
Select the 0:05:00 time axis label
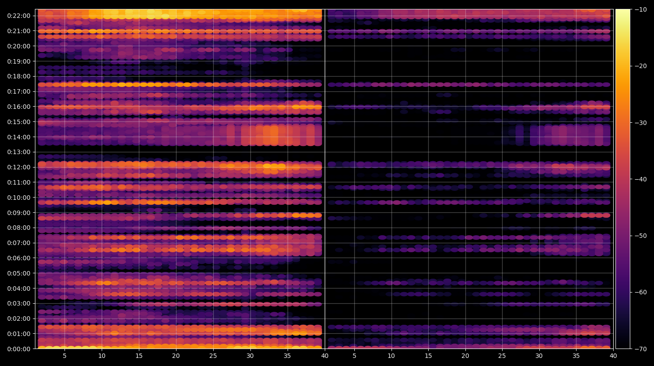pyautogui.click(x=19, y=273)
